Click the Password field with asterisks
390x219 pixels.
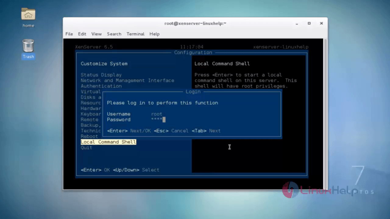[x=158, y=120]
